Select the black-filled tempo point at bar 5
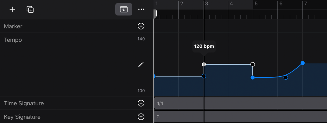This screenshot has width=328, height=124. tap(253, 64)
